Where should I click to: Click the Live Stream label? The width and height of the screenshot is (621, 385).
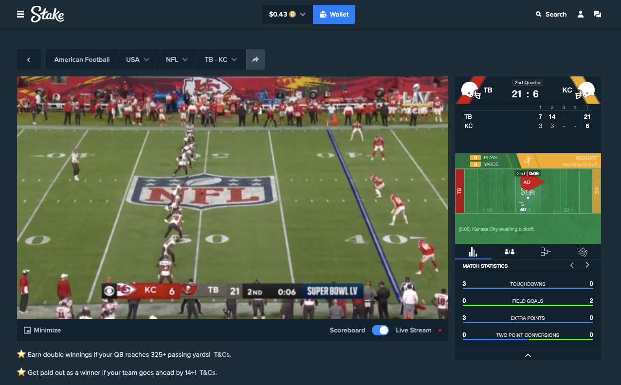coord(414,330)
